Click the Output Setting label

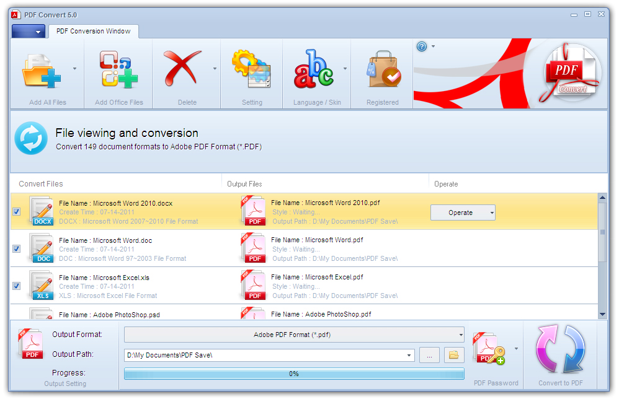(x=65, y=384)
